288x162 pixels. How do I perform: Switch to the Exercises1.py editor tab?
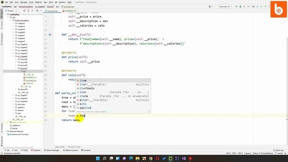pos(52,11)
